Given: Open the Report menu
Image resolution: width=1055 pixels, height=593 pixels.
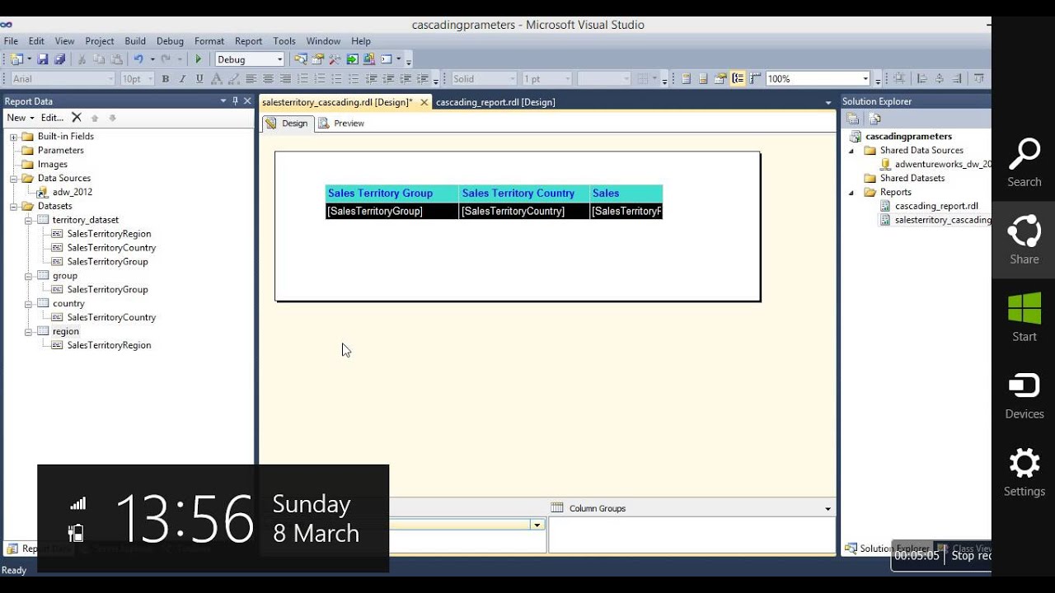Looking at the screenshot, I should coord(248,41).
